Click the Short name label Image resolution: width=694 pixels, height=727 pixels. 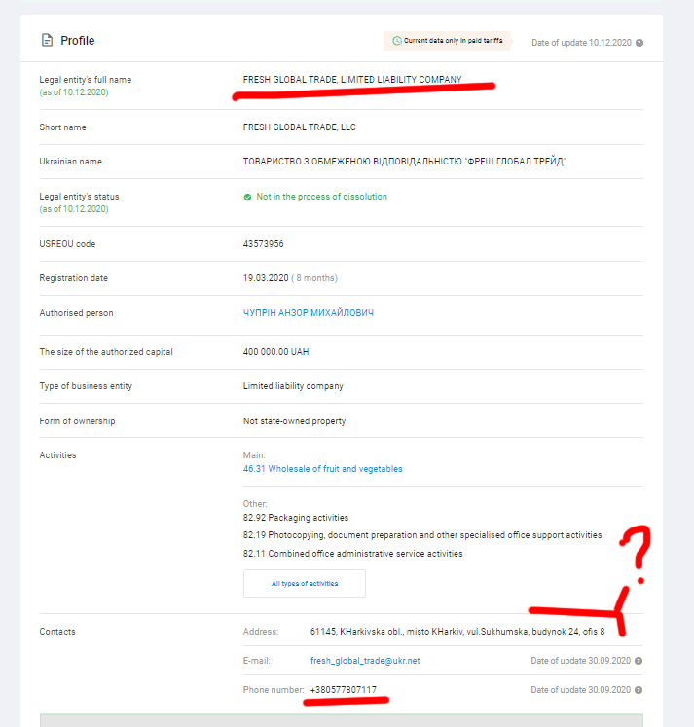click(x=62, y=127)
